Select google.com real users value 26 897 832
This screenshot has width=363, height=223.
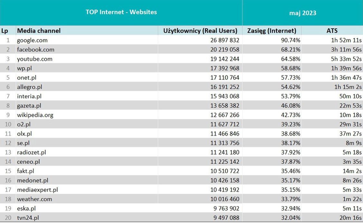221,40
